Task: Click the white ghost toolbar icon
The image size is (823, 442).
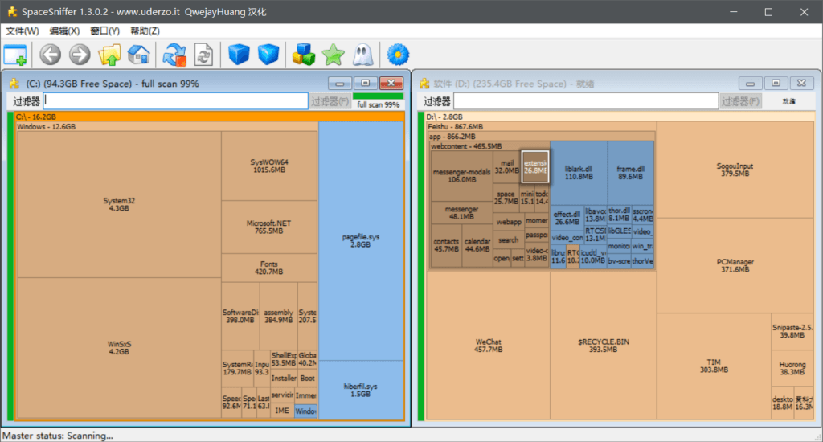Action: [x=362, y=55]
